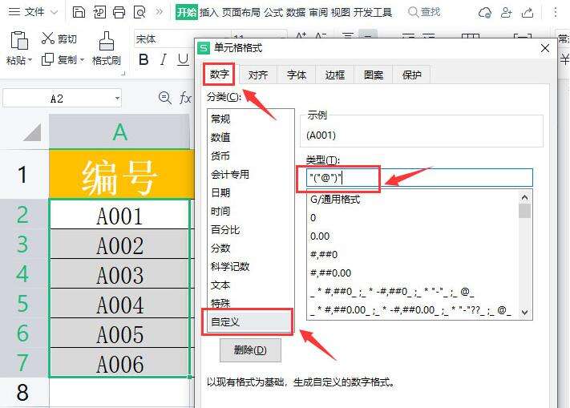Expand the 复制 dropdown arrow
The image size is (570, 408).
click(x=82, y=59)
